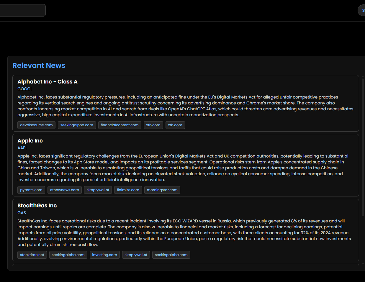Click the StealthGas ECO WIZARD summary paragraph
Screen dimensions: 365x282
pyautogui.click(x=184, y=233)
